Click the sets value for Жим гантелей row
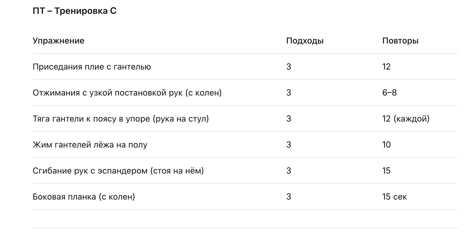476x238 pixels. point(289,145)
